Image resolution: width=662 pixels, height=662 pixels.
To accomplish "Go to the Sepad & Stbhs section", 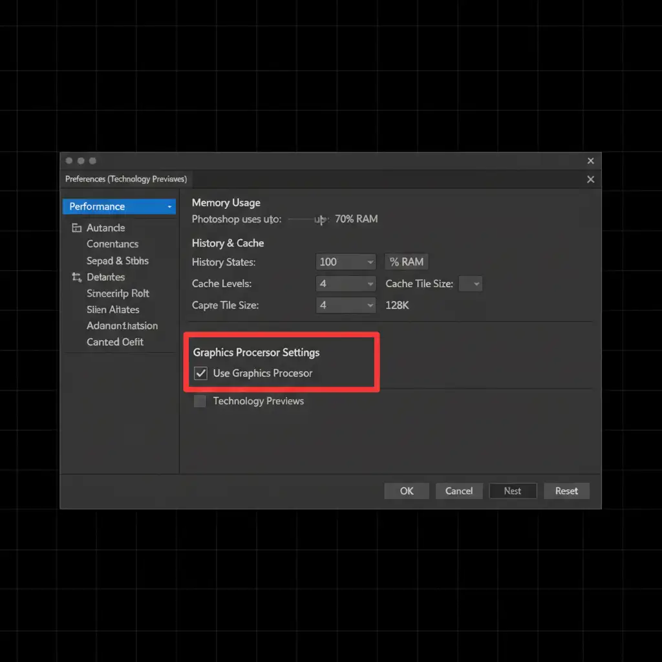I will 118,261.
